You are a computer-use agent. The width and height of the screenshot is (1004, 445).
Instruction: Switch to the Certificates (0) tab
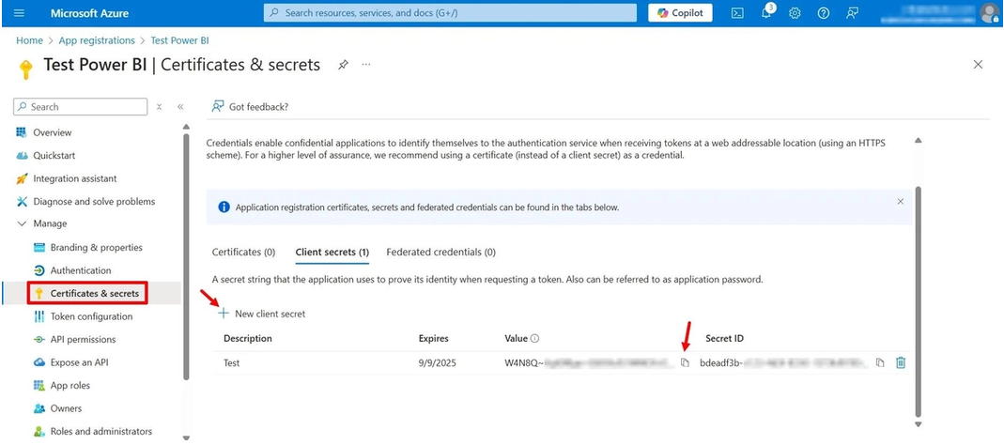pos(243,253)
